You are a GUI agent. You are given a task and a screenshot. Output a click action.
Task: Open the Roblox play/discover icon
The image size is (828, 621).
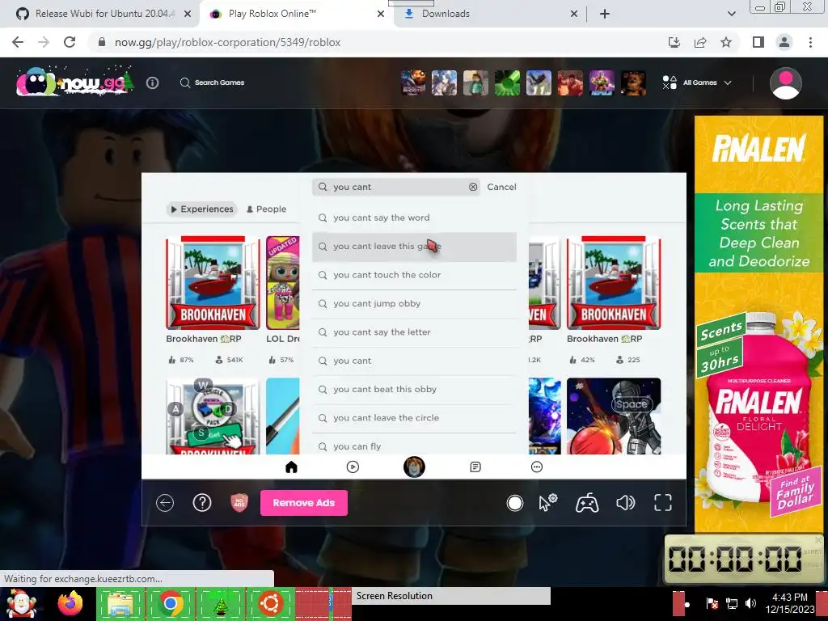(353, 467)
